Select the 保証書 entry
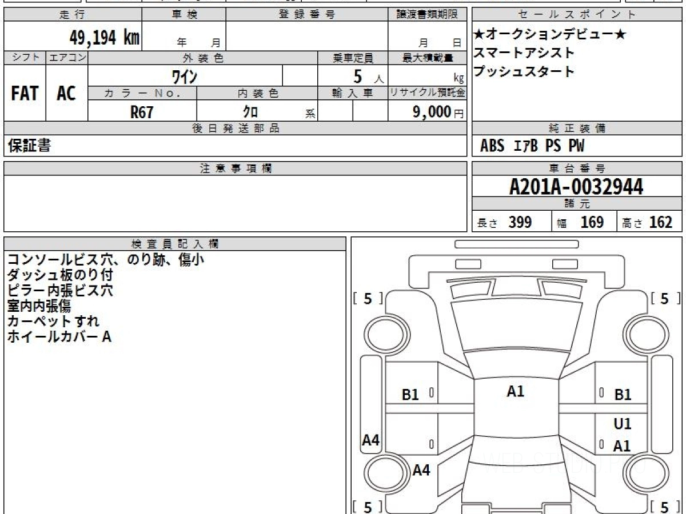 [x=29, y=146]
